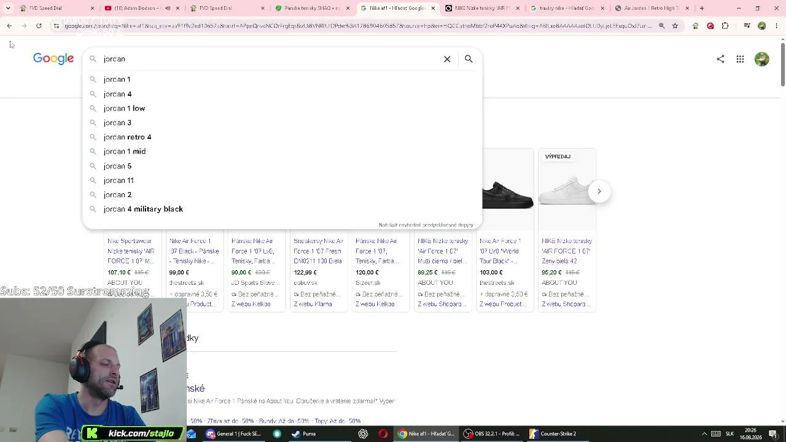Select suggestion "jordan 2"
This screenshot has width=786, height=442.
tap(282, 195)
